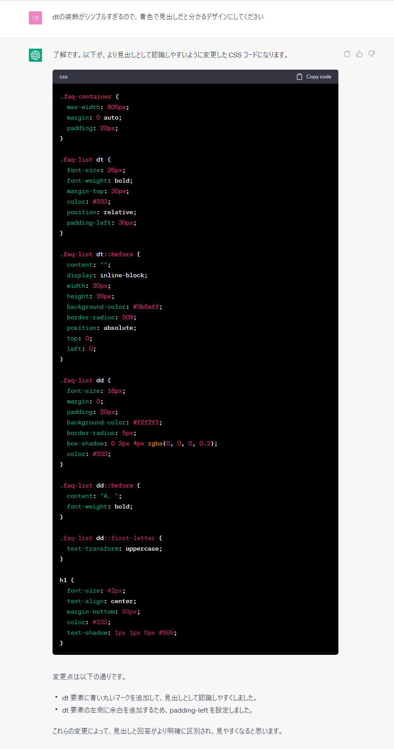Click the .faq-list dt selector line

pyautogui.click(x=85, y=159)
